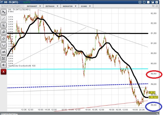
Task: Click the yellow 58,36700 average value label
Action: point(154,97)
